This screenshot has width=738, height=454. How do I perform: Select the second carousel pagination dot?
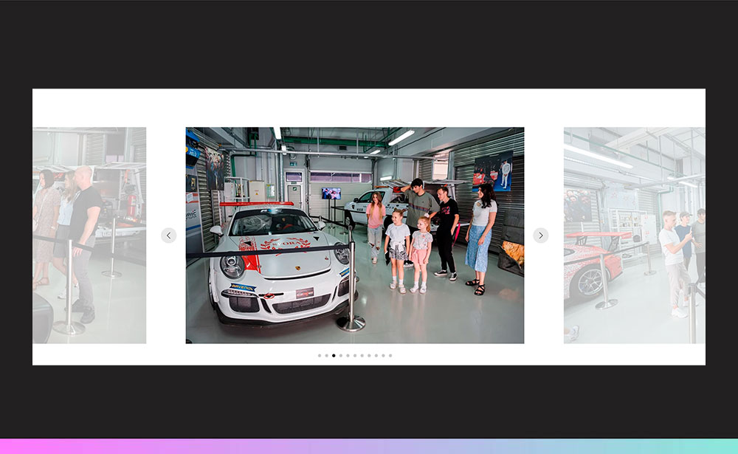point(326,356)
